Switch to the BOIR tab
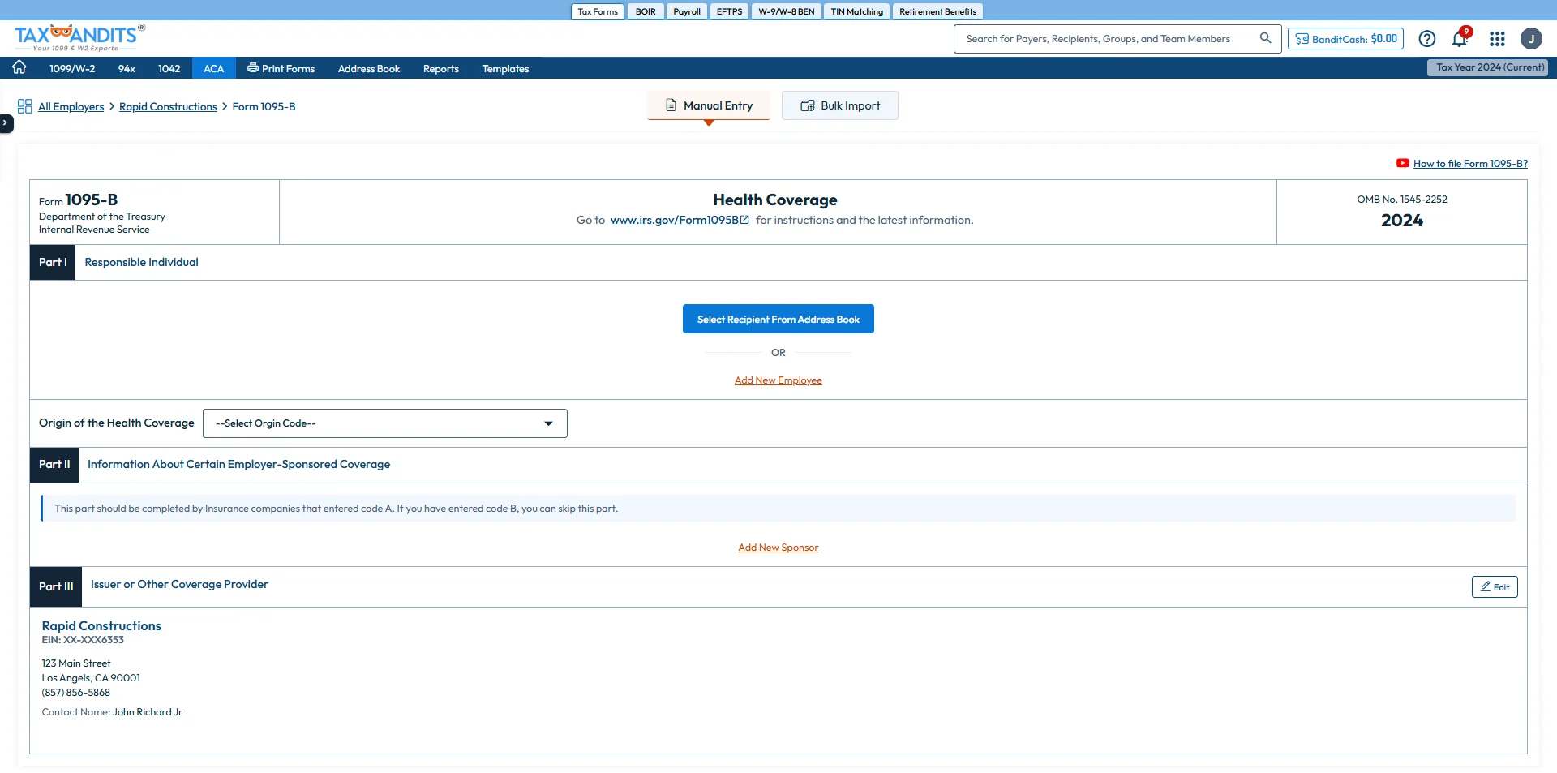The height and width of the screenshot is (773, 1557). [x=646, y=11]
